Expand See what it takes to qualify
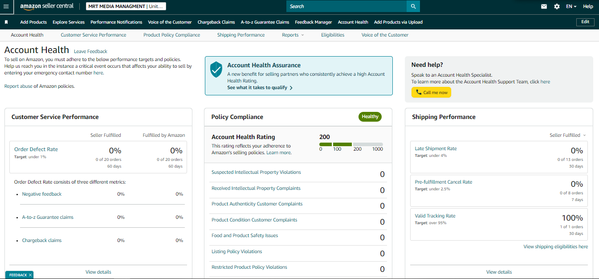The width and height of the screenshot is (599, 279). click(260, 88)
